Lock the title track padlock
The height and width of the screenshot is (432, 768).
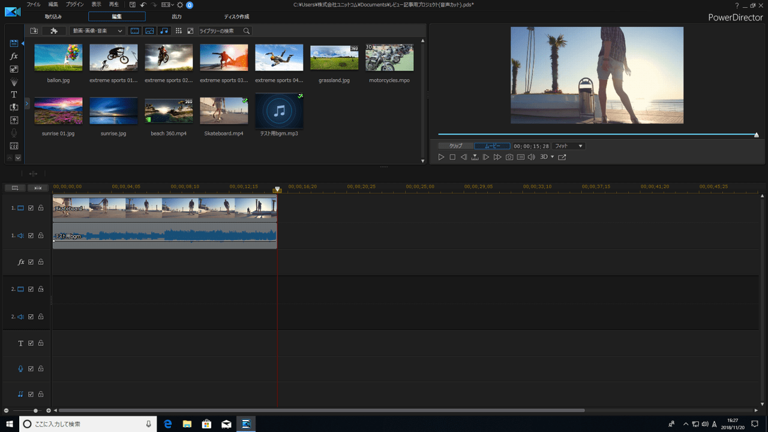[x=41, y=343]
